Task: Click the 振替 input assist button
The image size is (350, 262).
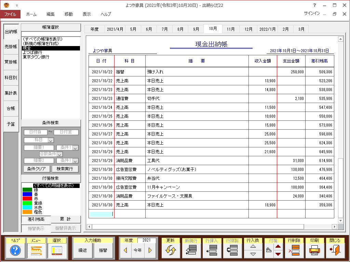Action: click(x=103, y=250)
